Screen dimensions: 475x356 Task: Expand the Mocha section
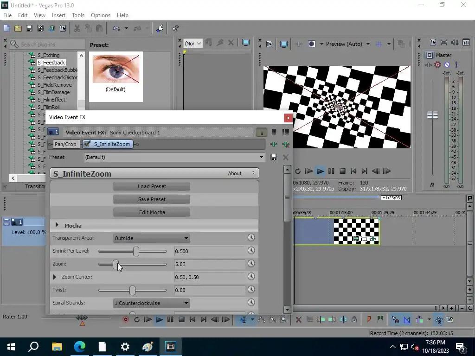point(57,225)
